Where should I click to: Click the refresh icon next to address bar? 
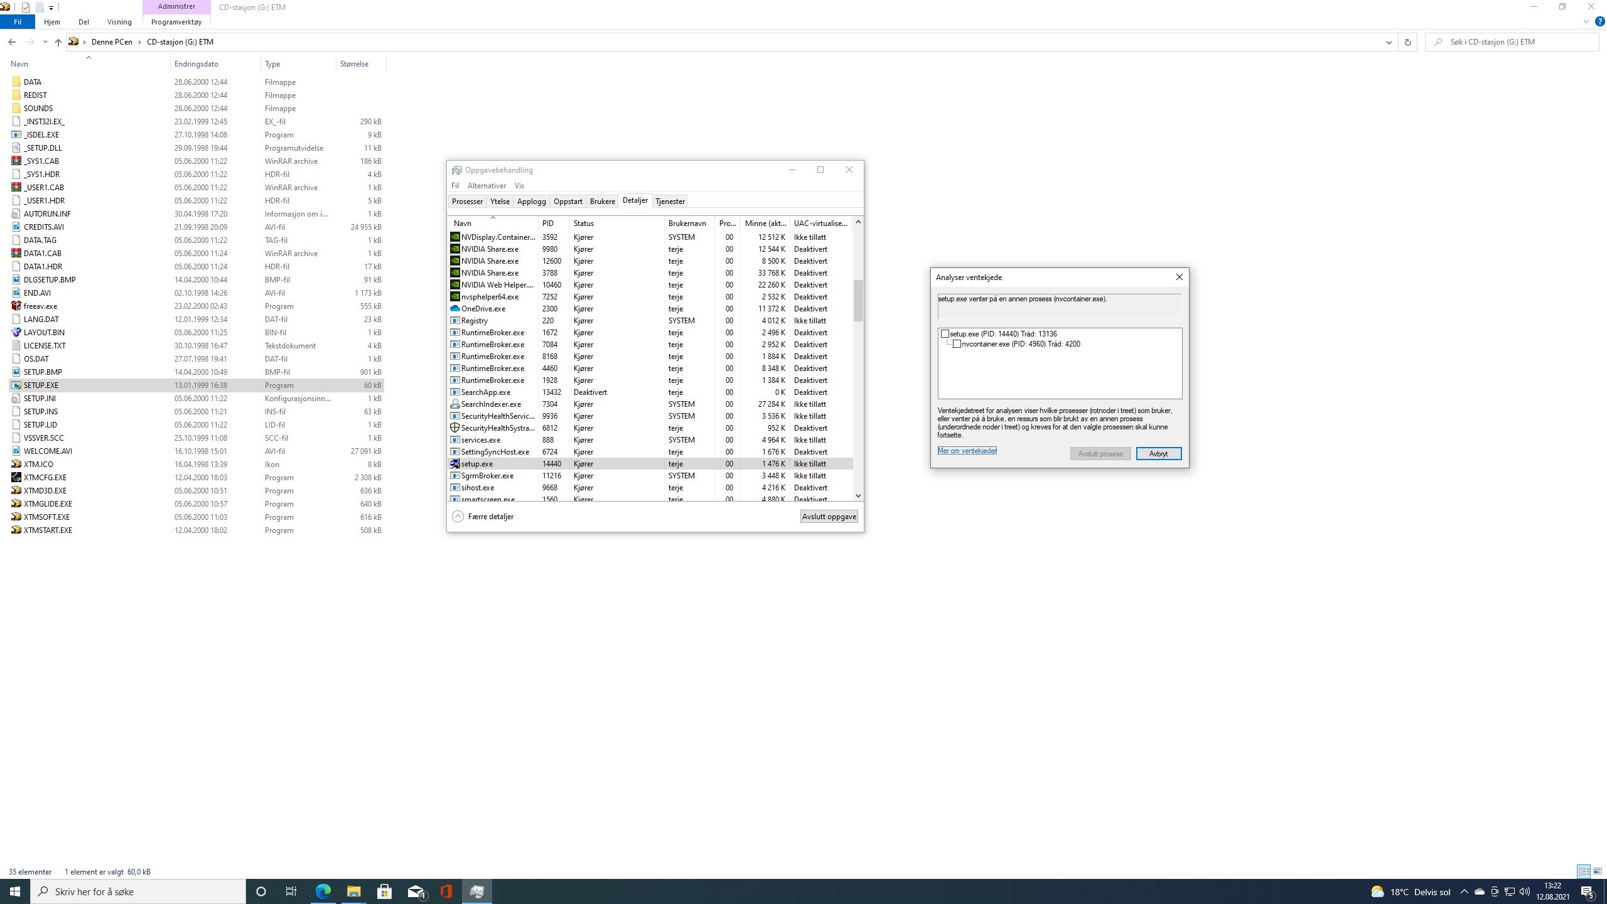click(1407, 42)
